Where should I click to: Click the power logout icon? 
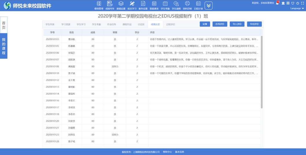click(298, 3)
